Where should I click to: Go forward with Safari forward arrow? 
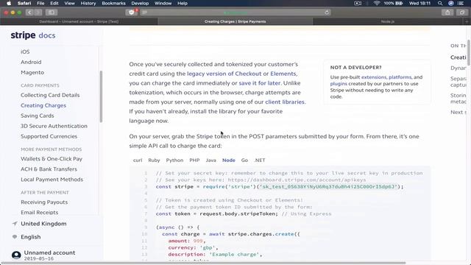pos(38,13)
